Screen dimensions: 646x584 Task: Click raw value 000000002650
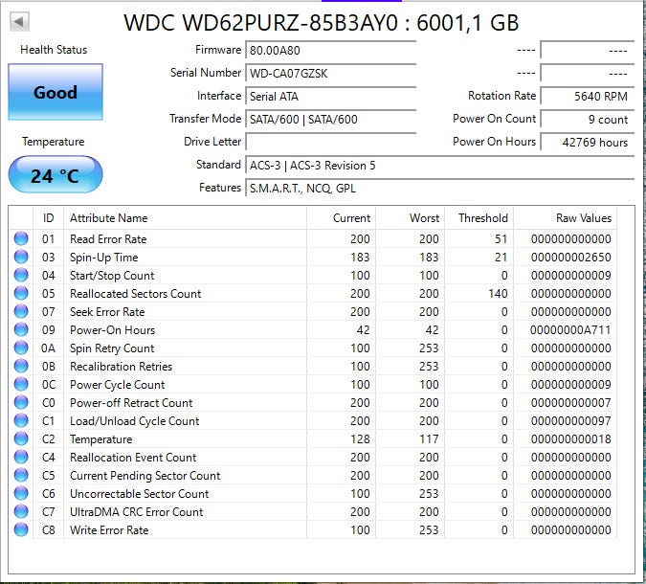[570, 258]
